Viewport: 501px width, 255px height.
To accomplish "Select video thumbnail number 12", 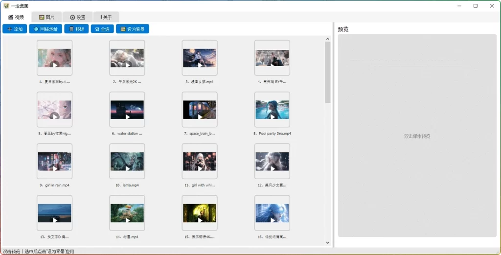I will coord(272,162).
